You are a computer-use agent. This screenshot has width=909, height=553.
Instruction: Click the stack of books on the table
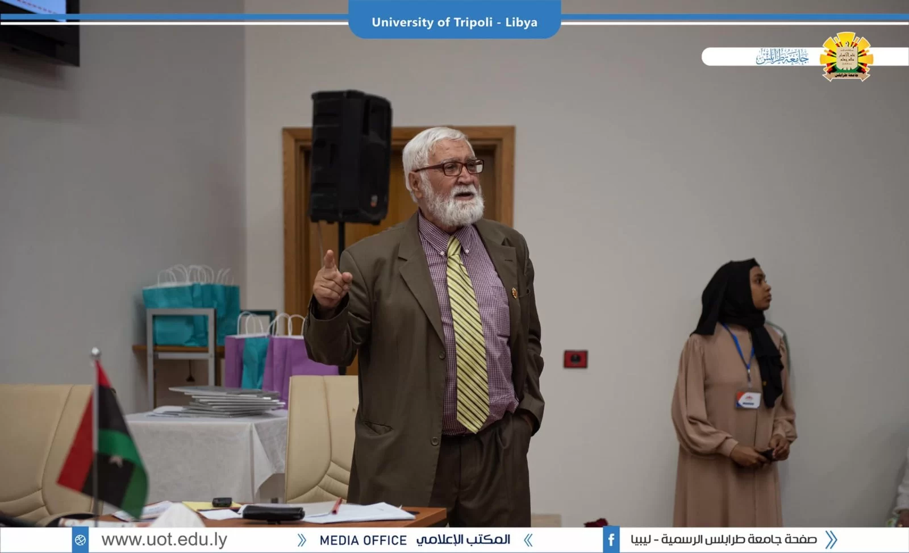click(227, 401)
